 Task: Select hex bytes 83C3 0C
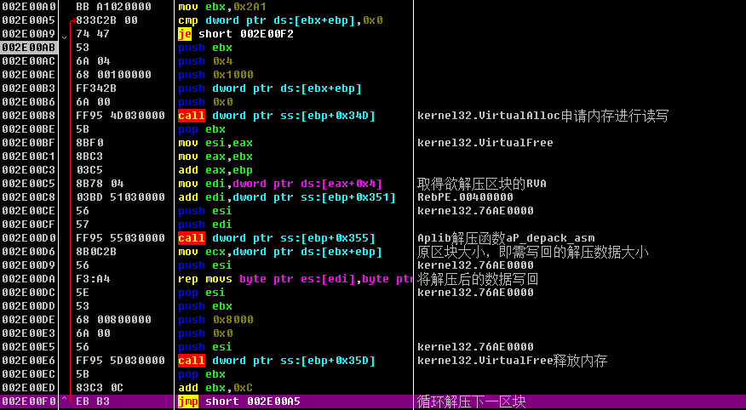(x=100, y=388)
